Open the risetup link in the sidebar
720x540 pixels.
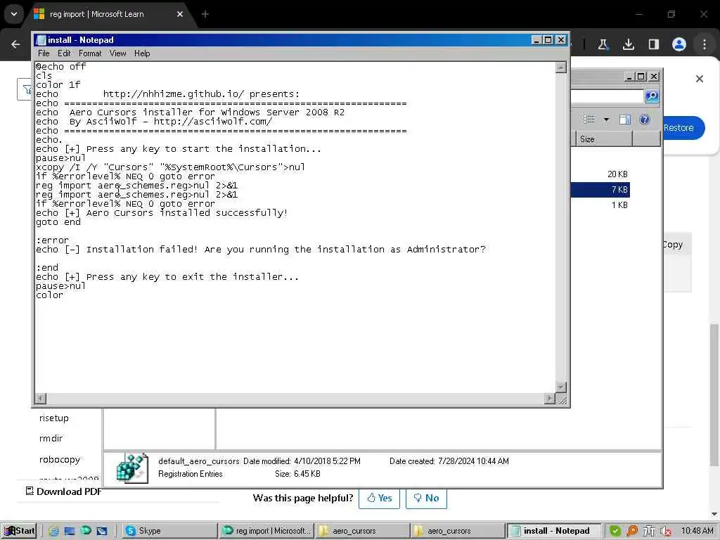(x=53, y=418)
